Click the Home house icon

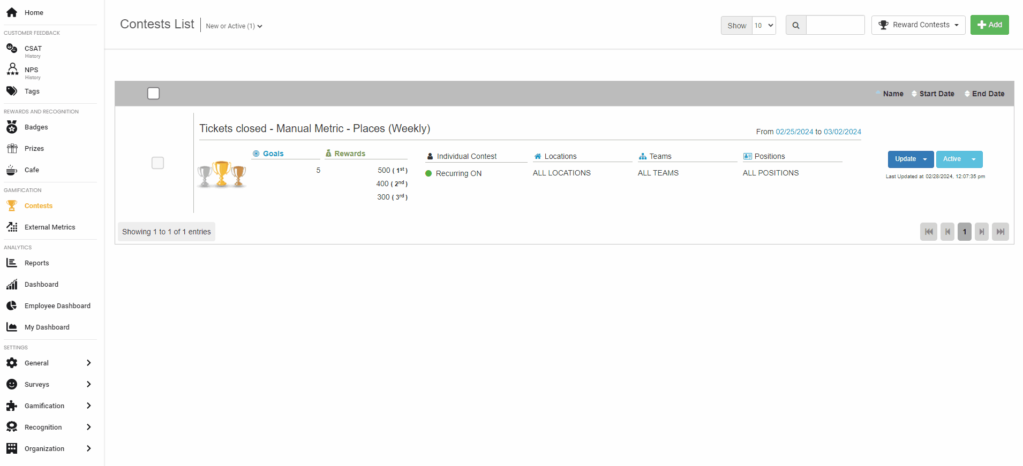(12, 12)
